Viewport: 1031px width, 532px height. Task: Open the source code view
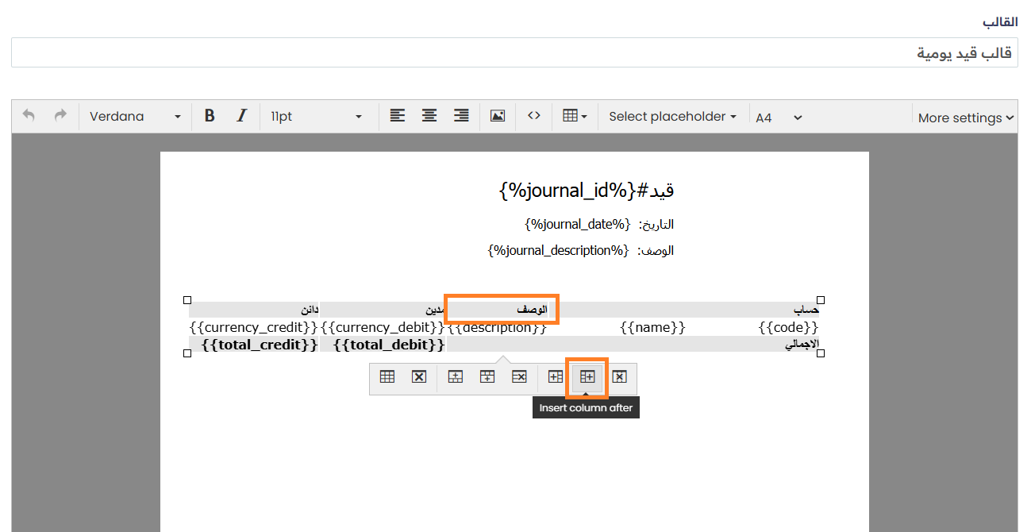point(534,116)
